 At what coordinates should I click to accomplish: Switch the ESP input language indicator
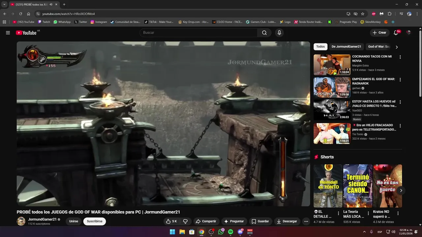coord(380,232)
